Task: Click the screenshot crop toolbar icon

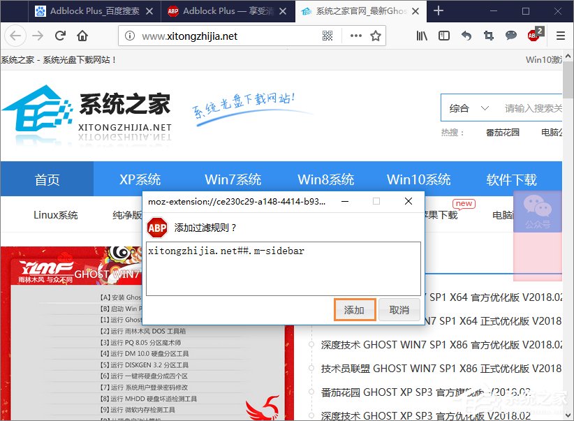Action: pos(488,35)
